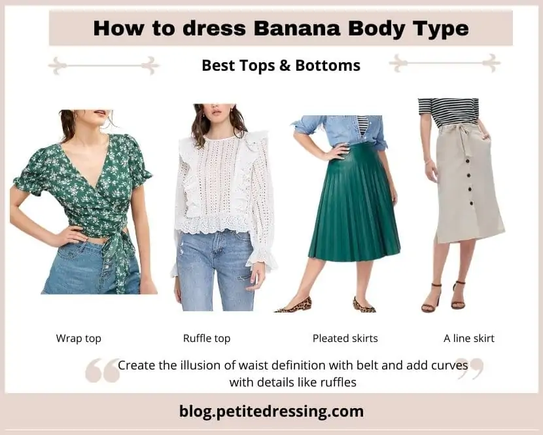This screenshot has width=543, height=435.
Task: Click the green floral wrap top photo
Action: pos(84,202)
